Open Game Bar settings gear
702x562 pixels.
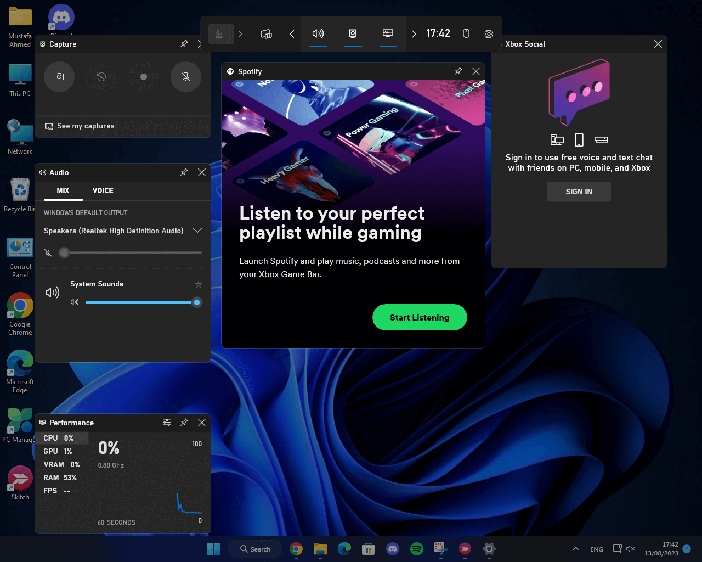(489, 34)
